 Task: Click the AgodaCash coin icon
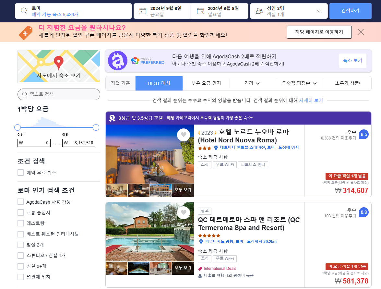pyautogui.click(x=118, y=61)
